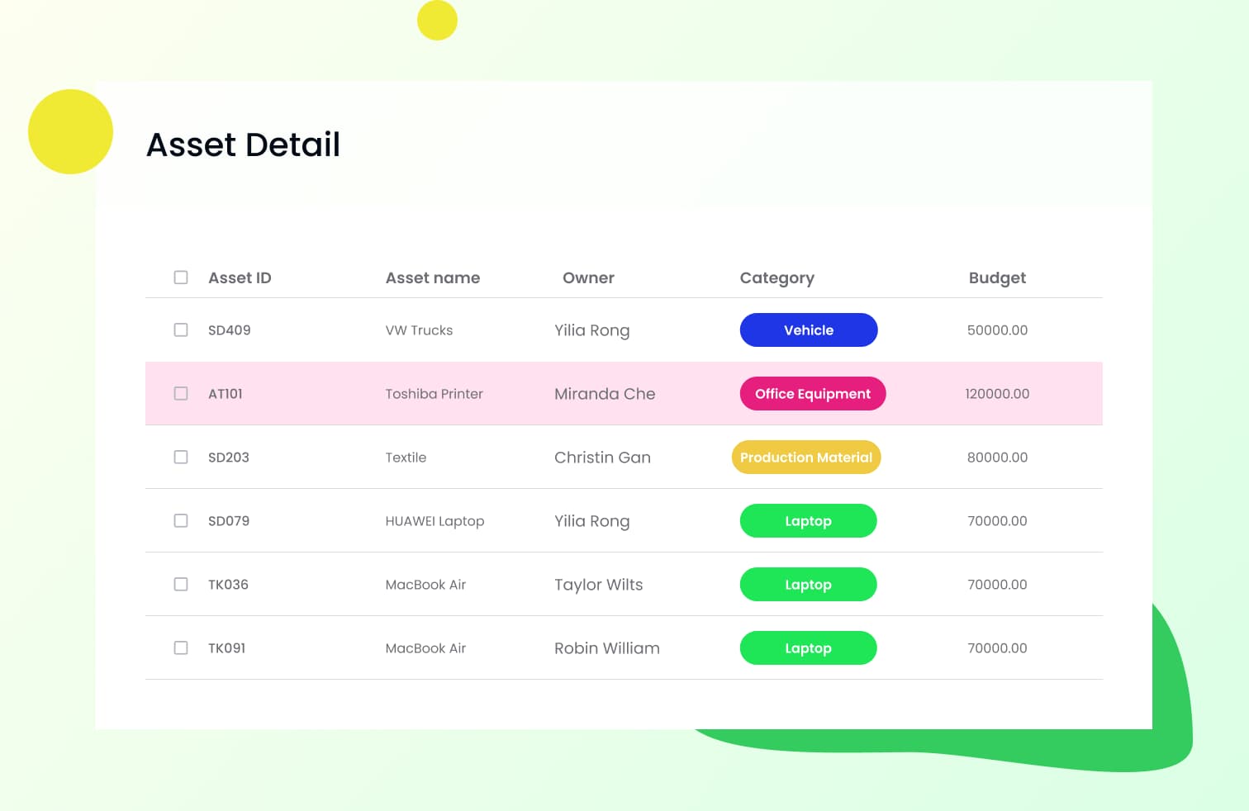Click owner name Taylor Wilts
Viewport: 1249px width, 811px height.
(598, 584)
